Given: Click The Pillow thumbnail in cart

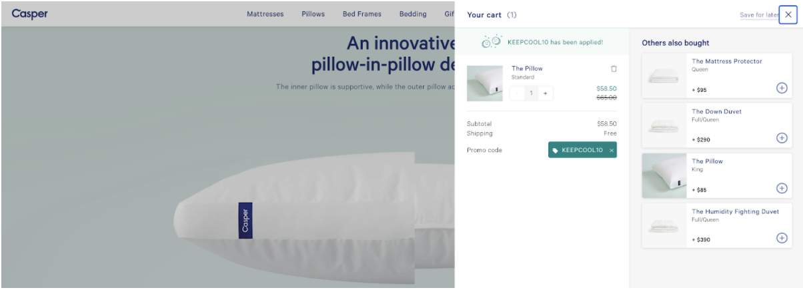Looking at the screenshot, I should [485, 83].
